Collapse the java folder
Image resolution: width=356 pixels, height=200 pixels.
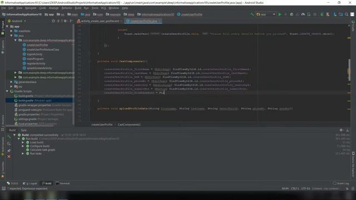click(11, 36)
